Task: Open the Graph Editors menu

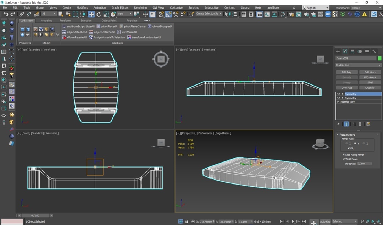Action: tap(120, 8)
